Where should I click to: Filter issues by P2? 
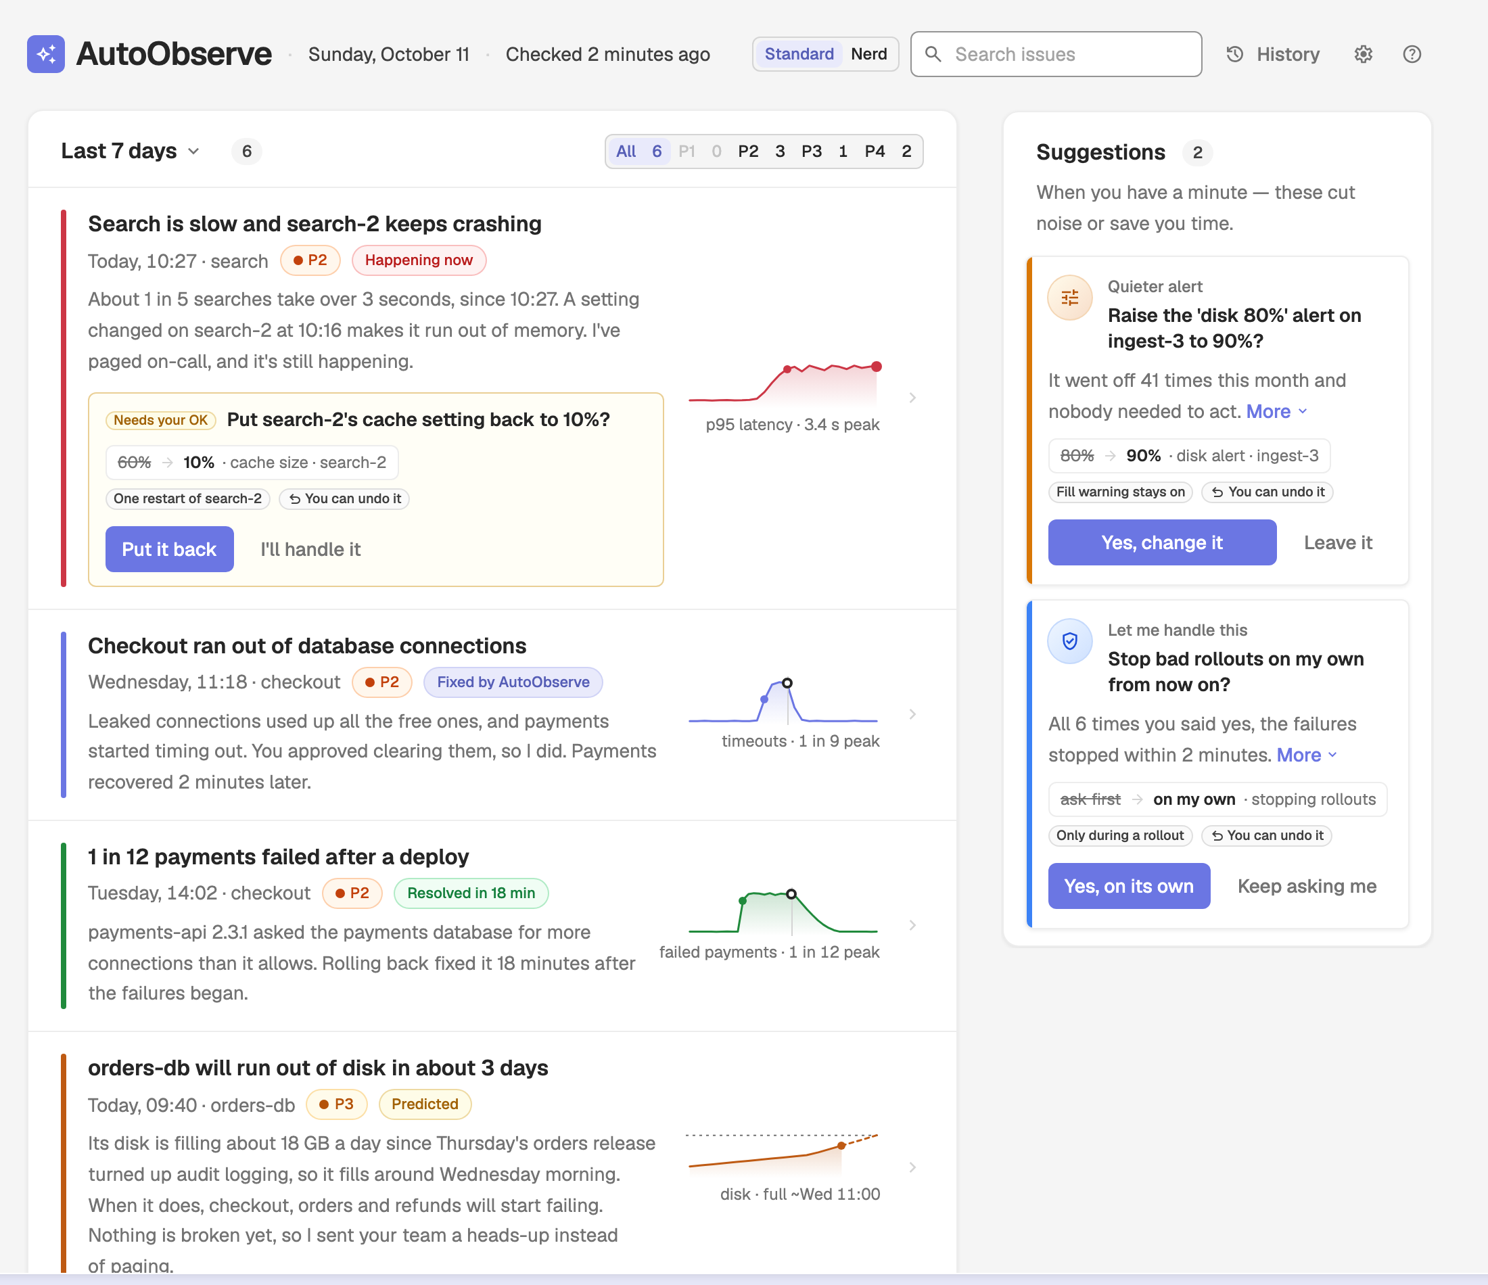point(761,151)
